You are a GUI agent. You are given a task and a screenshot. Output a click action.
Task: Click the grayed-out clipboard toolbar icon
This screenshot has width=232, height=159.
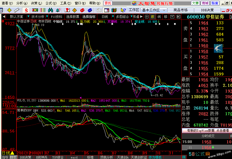99,10
